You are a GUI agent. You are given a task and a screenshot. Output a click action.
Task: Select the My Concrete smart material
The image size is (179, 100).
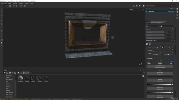click(x=20, y=78)
